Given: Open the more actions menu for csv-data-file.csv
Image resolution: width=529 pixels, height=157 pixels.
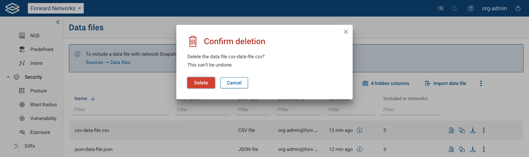Looking at the screenshot, I should pos(484,130).
